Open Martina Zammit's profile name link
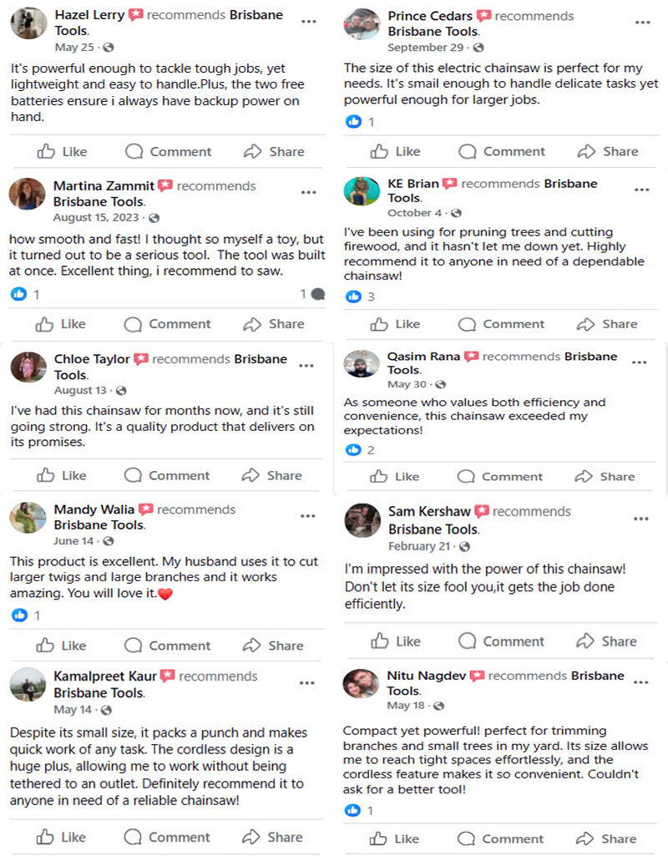This screenshot has width=668, height=856. (x=104, y=185)
